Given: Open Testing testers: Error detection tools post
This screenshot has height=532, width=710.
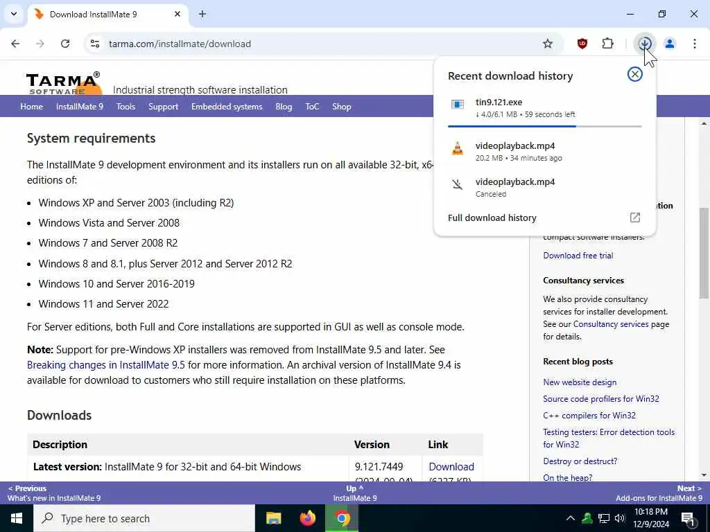Looking at the screenshot, I should [609, 438].
